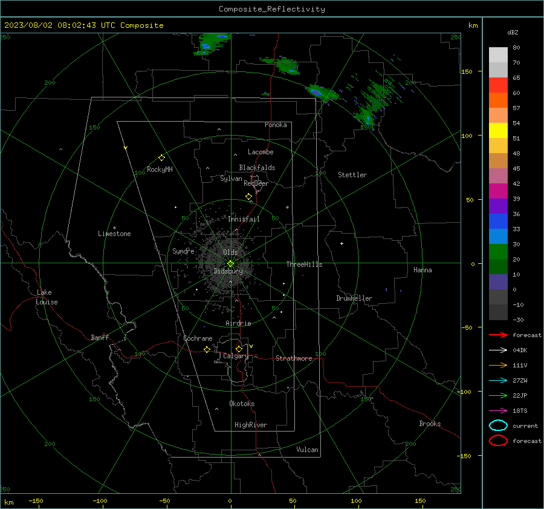Image resolution: width=544 pixels, height=509 pixels.
Task: Click the Ponoka city label
Action: pyautogui.click(x=276, y=125)
